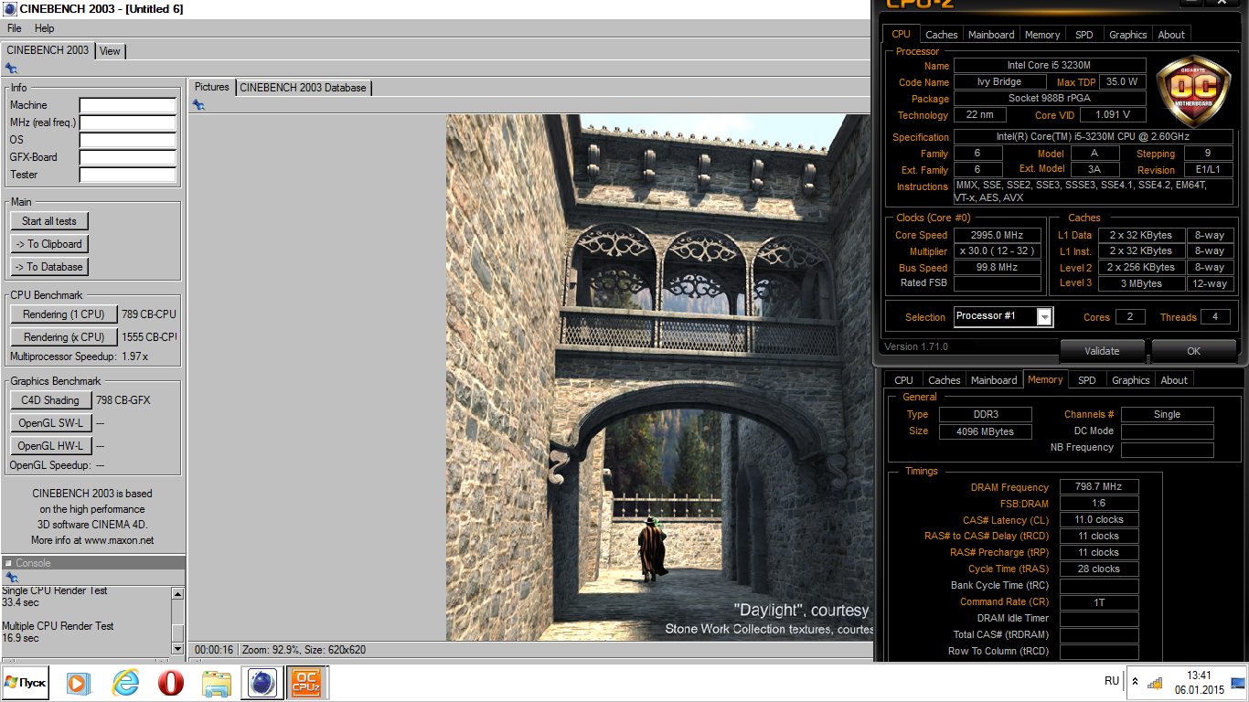Click the pin icon under CINEBENCH 2003 tab

[11, 69]
